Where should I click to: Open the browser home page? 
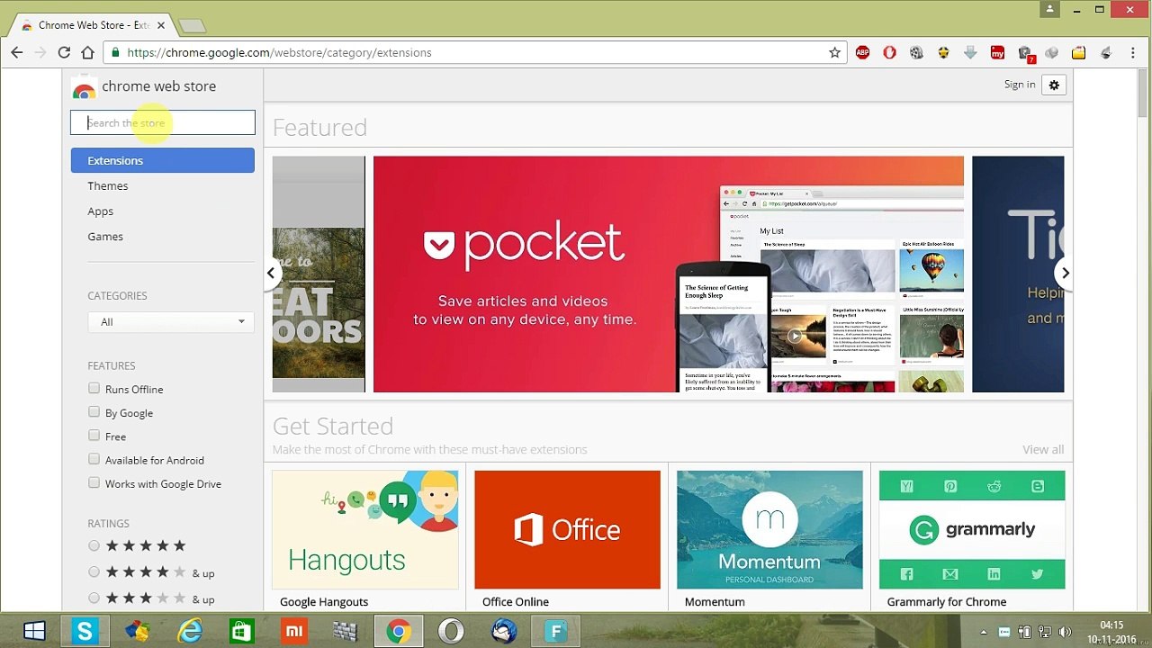click(87, 53)
